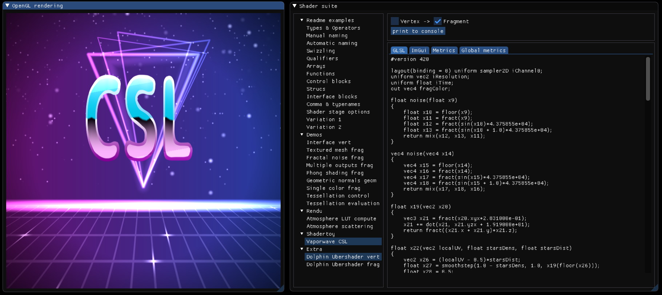
Task: Collapse the Readme examples tree node
Action: [302, 20]
